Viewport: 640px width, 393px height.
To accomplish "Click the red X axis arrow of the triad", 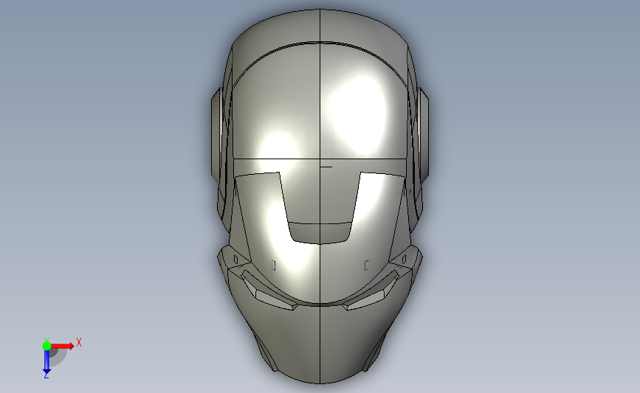I will click(x=62, y=346).
